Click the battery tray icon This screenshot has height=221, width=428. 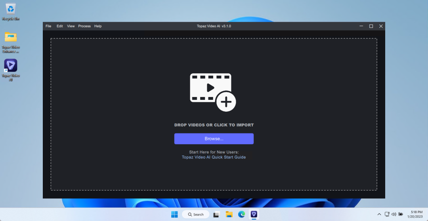click(401, 214)
